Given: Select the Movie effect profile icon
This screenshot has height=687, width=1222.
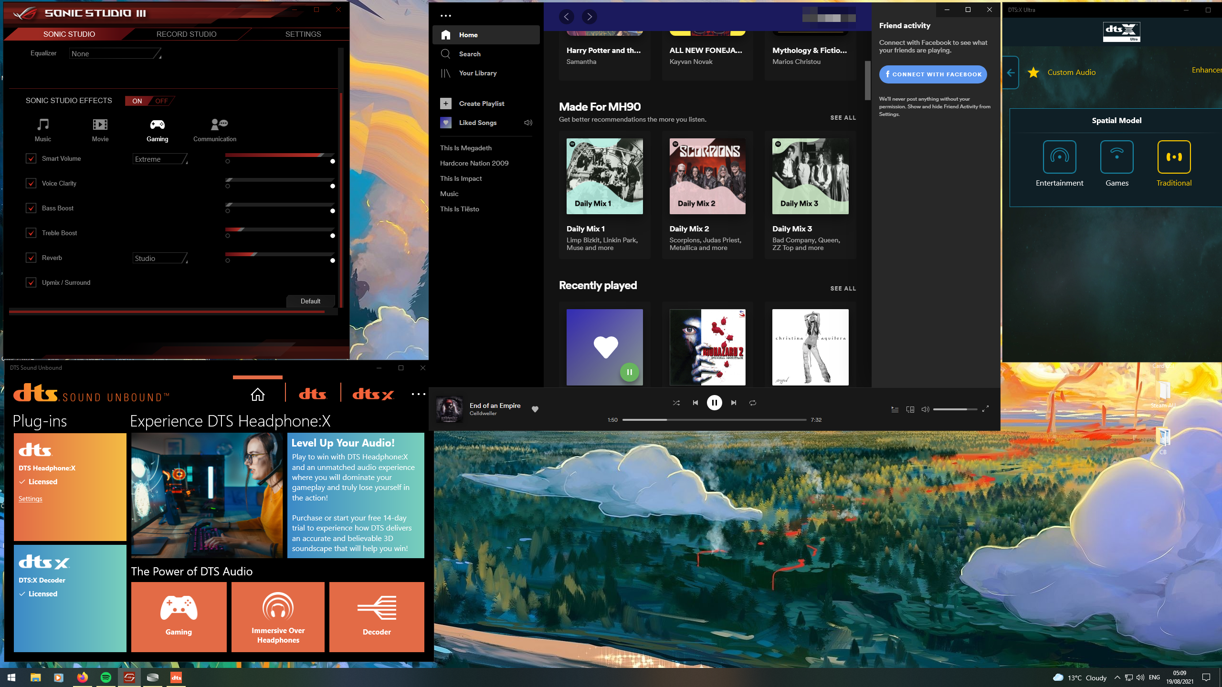Looking at the screenshot, I should point(100,125).
